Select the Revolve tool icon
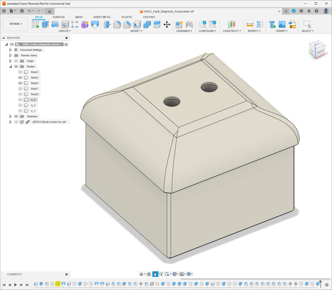The width and height of the screenshot is (332, 290). (55, 25)
